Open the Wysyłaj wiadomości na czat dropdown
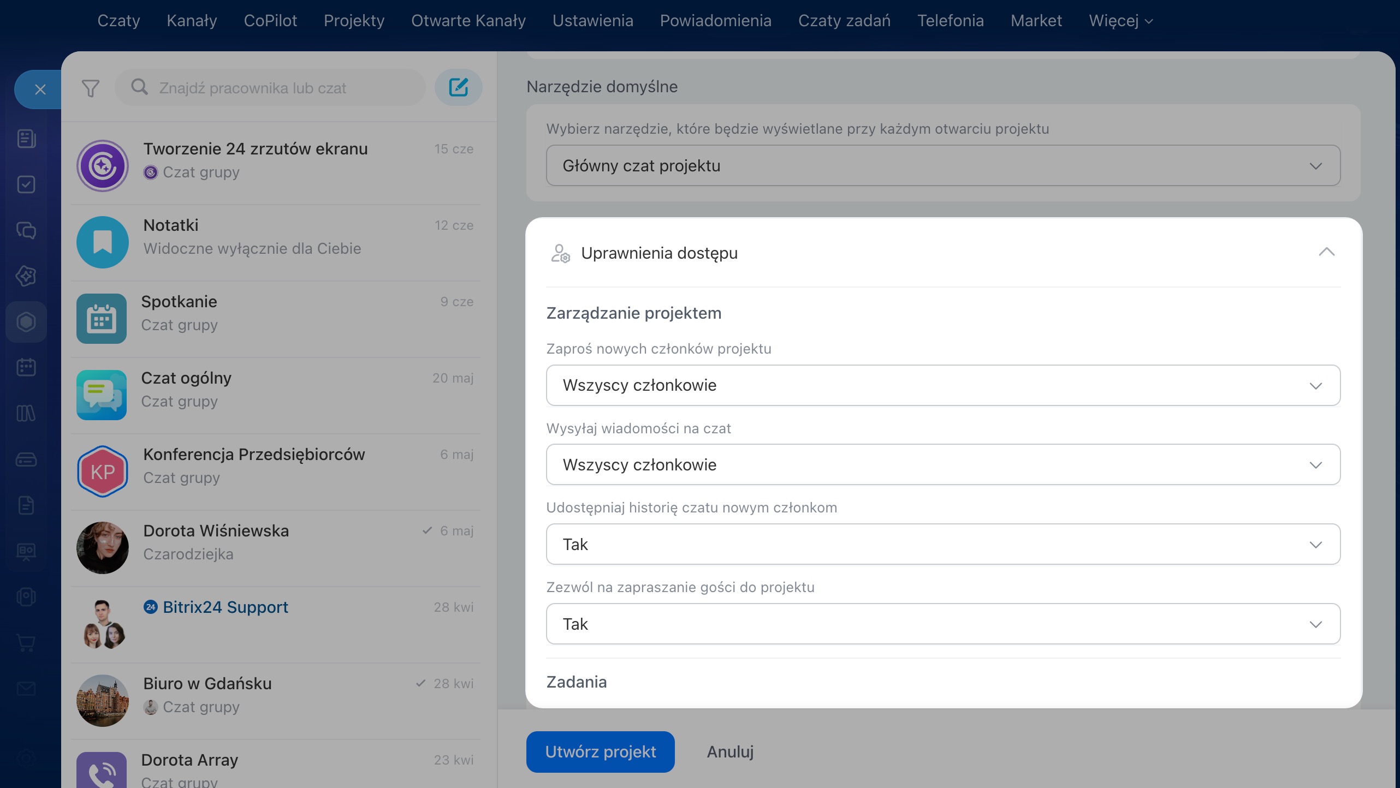Screen dimensions: 1400x788 point(943,464)
